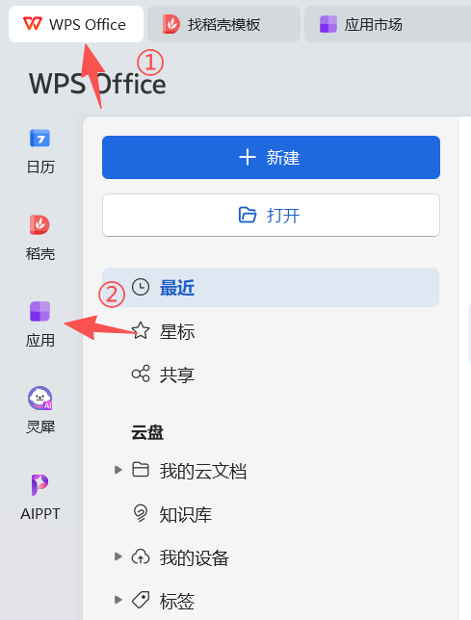Open 标签 label
Viewport: 471px width, 620px height.
coord(177,601)
